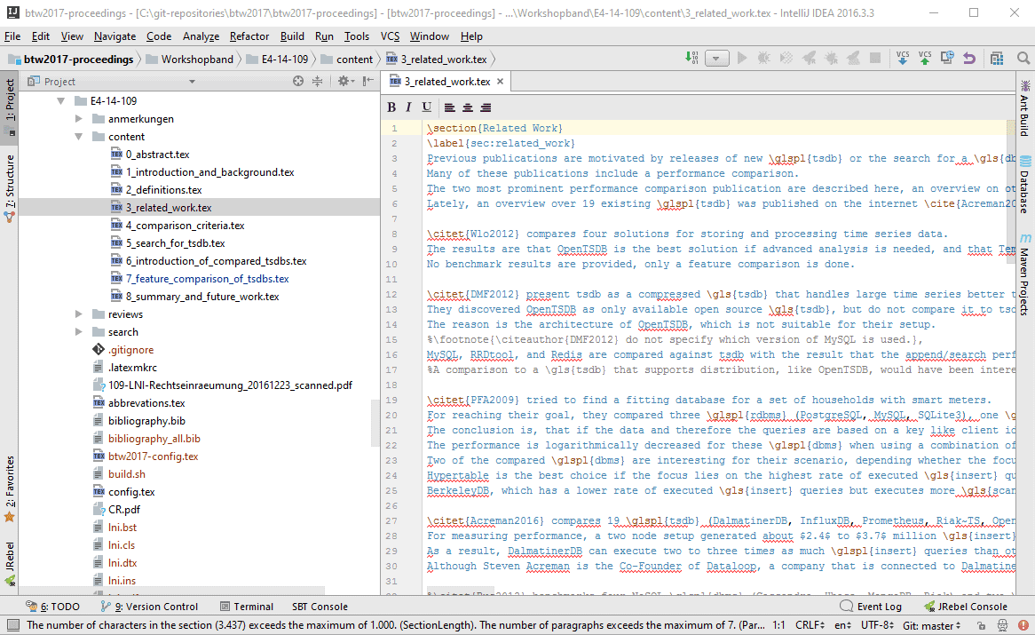Apply Bold formatting in editor toolbar
1035x635 pixels.
(x=391, y=107)
